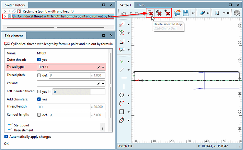
Task: Click pencil edit icon in Thread type
Action: point(98,67)
